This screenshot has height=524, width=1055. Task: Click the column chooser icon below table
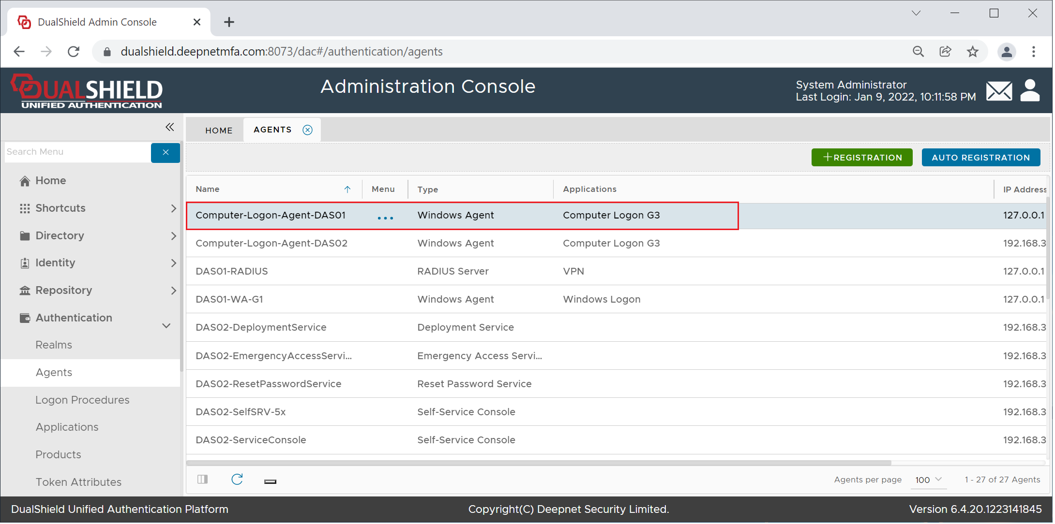(202, 480)
